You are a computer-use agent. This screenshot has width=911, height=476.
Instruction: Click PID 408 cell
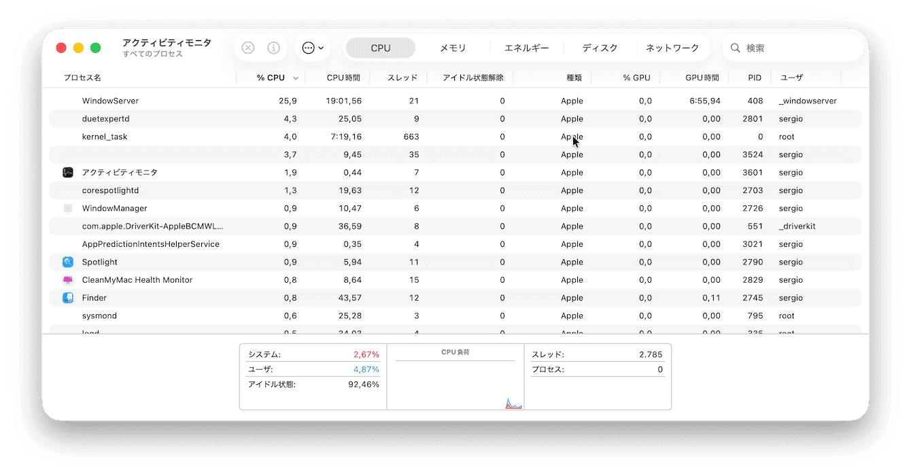[x=755, y=101]
